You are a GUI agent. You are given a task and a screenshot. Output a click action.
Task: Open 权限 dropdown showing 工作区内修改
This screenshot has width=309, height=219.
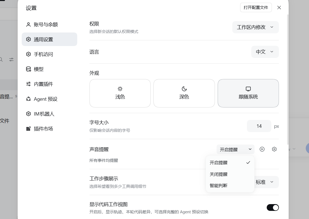point(255,27)
